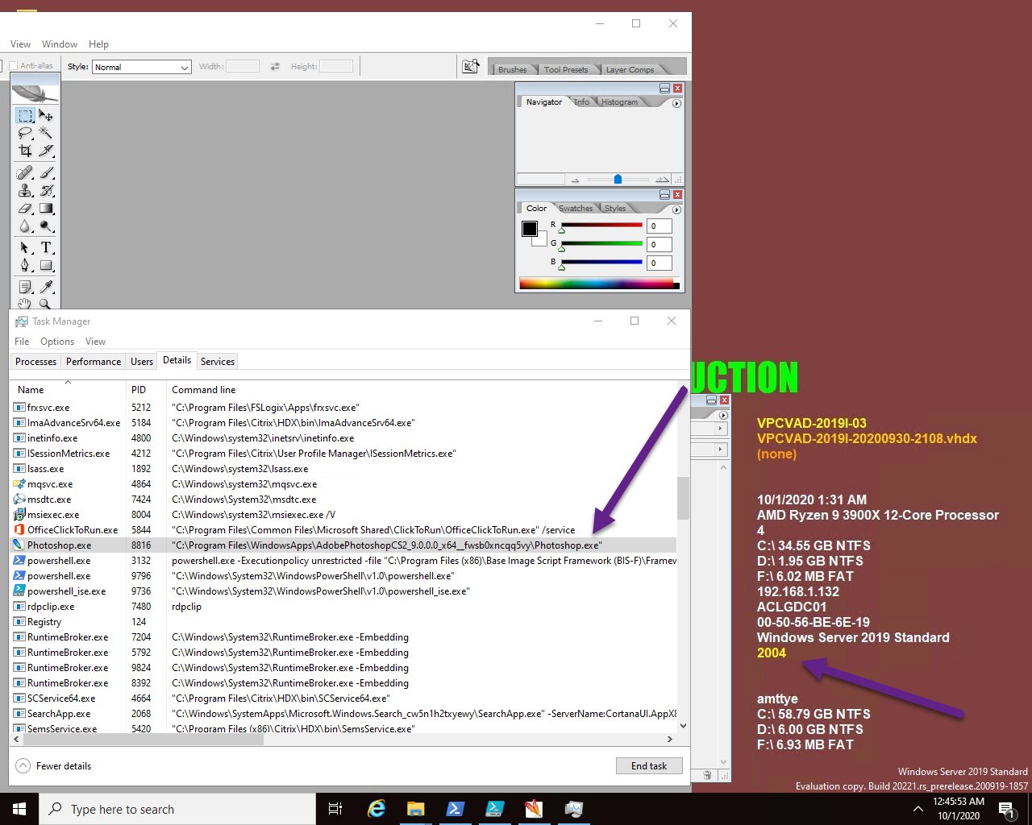Switch to the Swatches tab
Viewport: 1032px width, 825px height.
[576, 209]
